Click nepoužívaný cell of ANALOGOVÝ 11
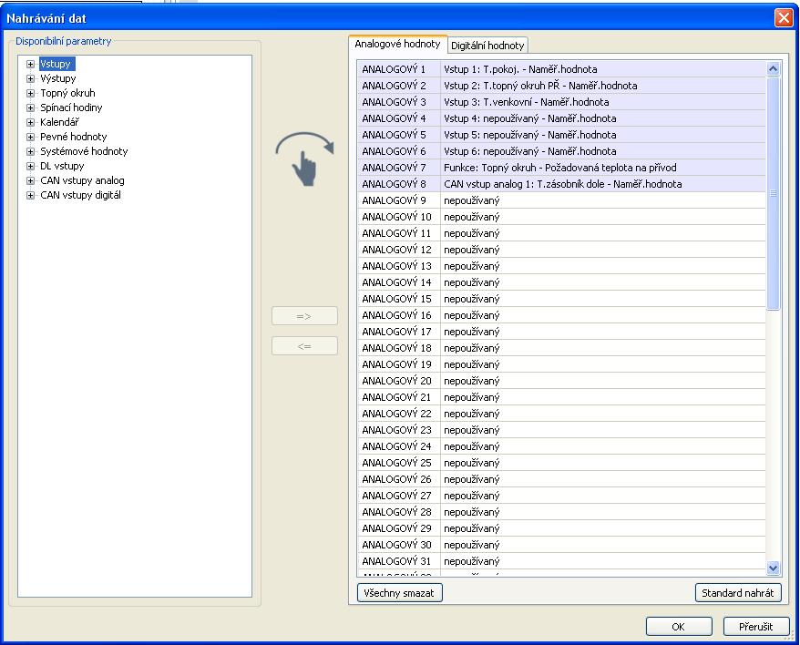The width and height of the screenshot is (800, 645). (x=603, y=232)
